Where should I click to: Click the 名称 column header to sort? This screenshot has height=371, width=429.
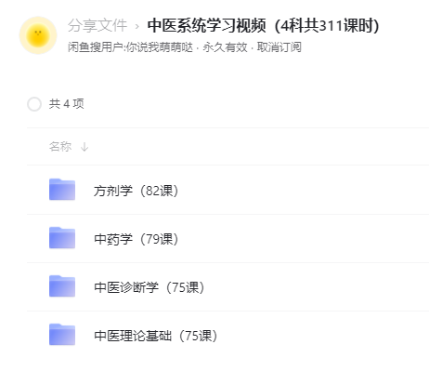click(x=60, y=146)
